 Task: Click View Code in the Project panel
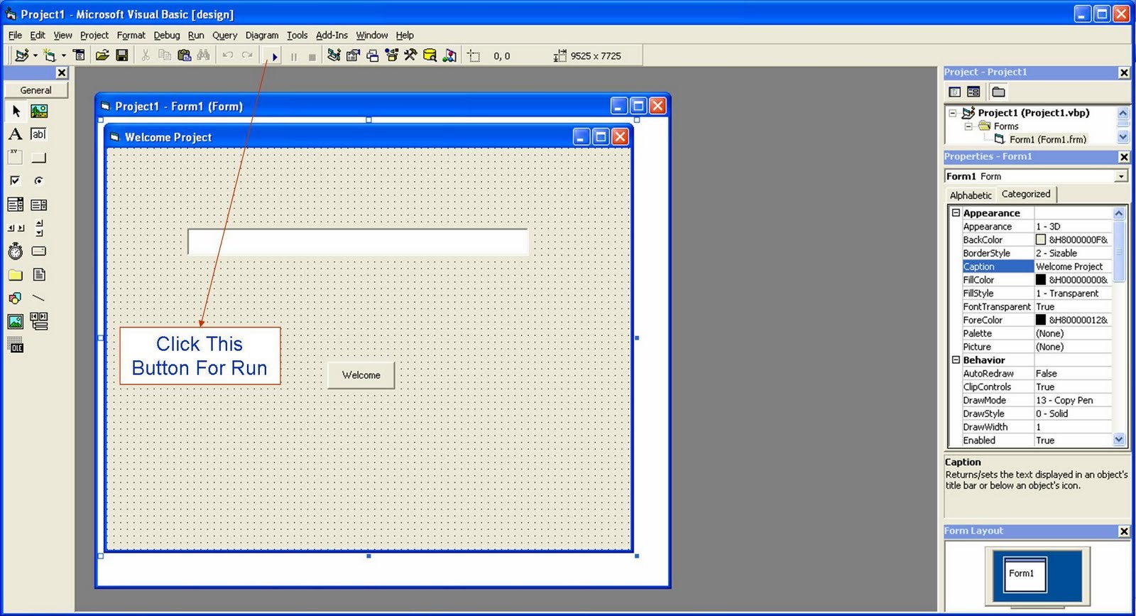(x=955, y=92)
